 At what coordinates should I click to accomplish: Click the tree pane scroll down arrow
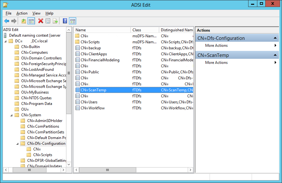[x=69, y=164]
